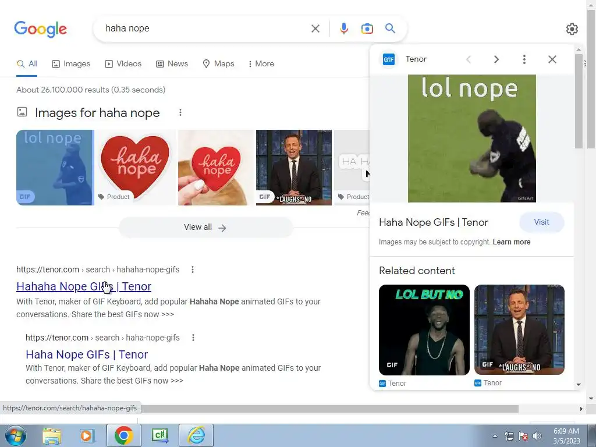Open Learn more copyright link
The width and height of the screenshot is (596, 447).
[511, 242]
